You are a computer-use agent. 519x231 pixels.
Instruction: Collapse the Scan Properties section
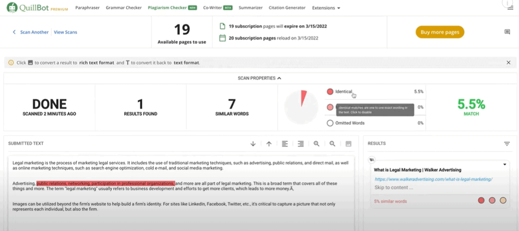coord(259,78)
